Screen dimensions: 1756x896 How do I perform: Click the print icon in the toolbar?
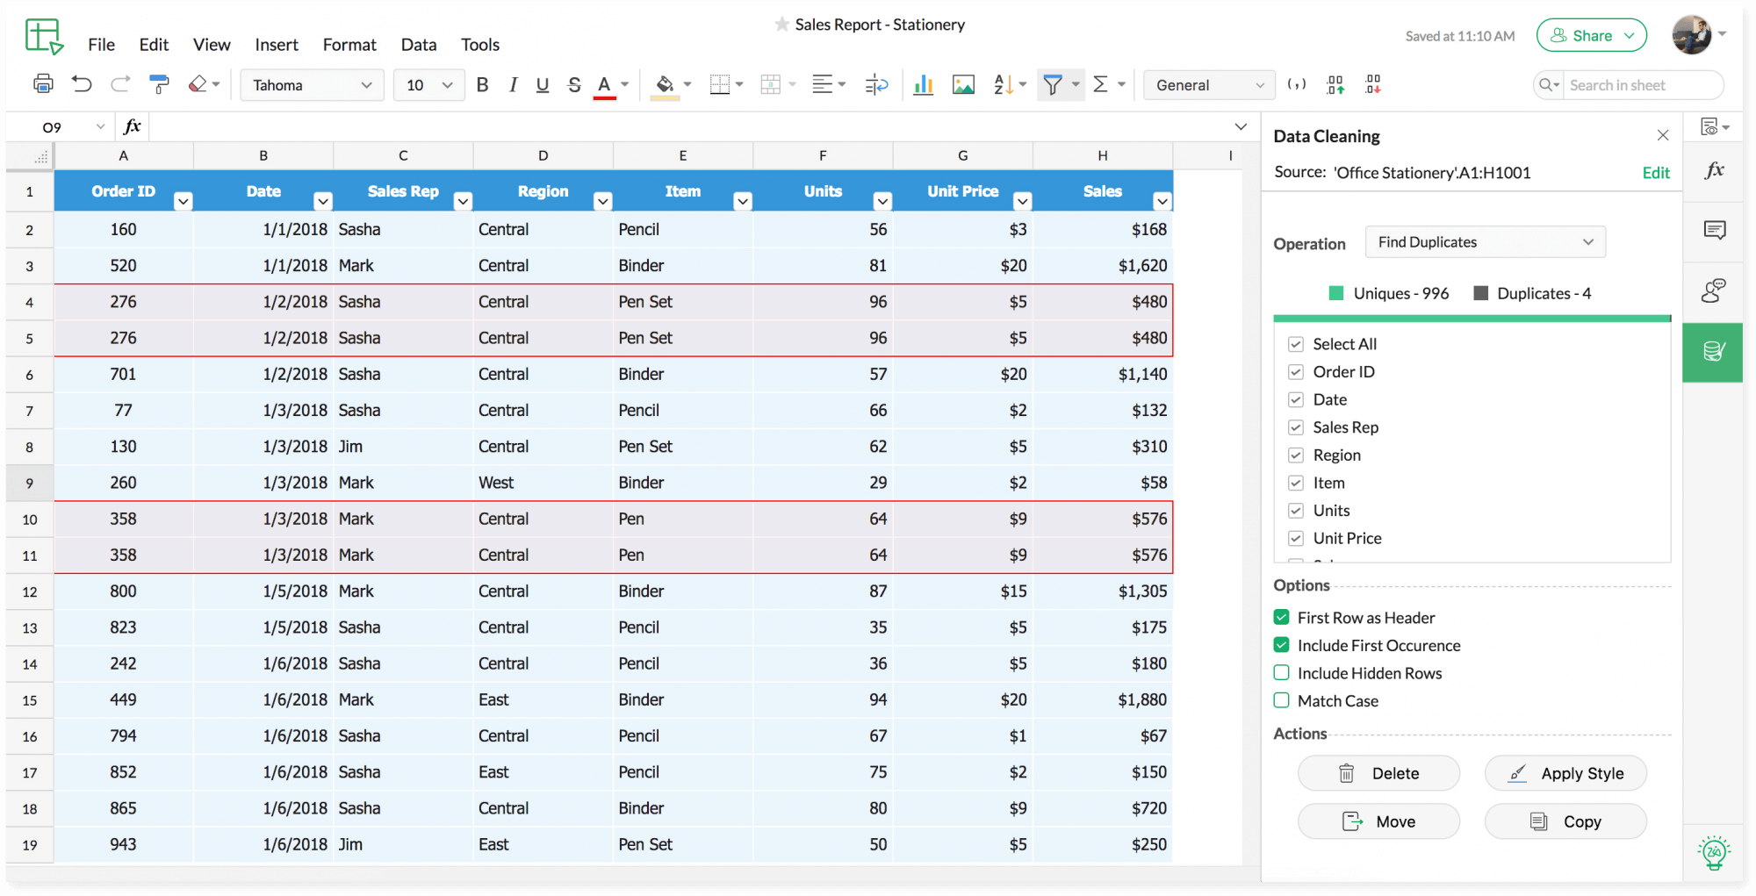42,84
